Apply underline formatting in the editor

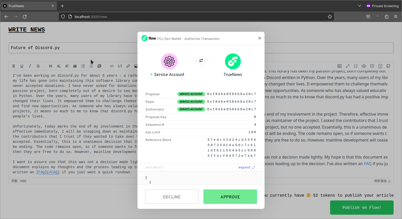[x=22, y=66]
